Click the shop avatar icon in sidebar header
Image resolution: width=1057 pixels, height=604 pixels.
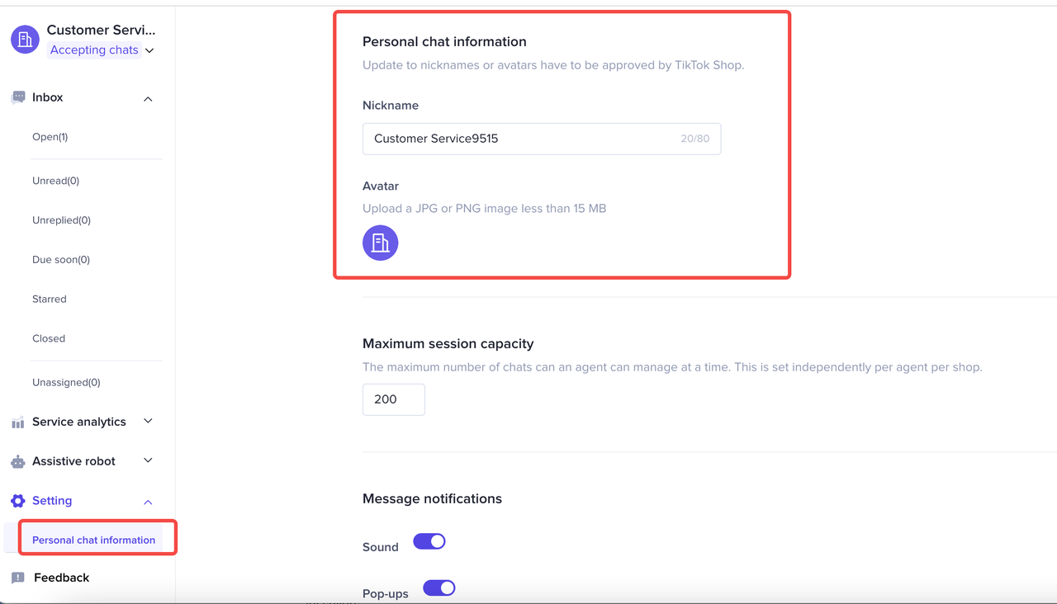(x=25, y=40)
